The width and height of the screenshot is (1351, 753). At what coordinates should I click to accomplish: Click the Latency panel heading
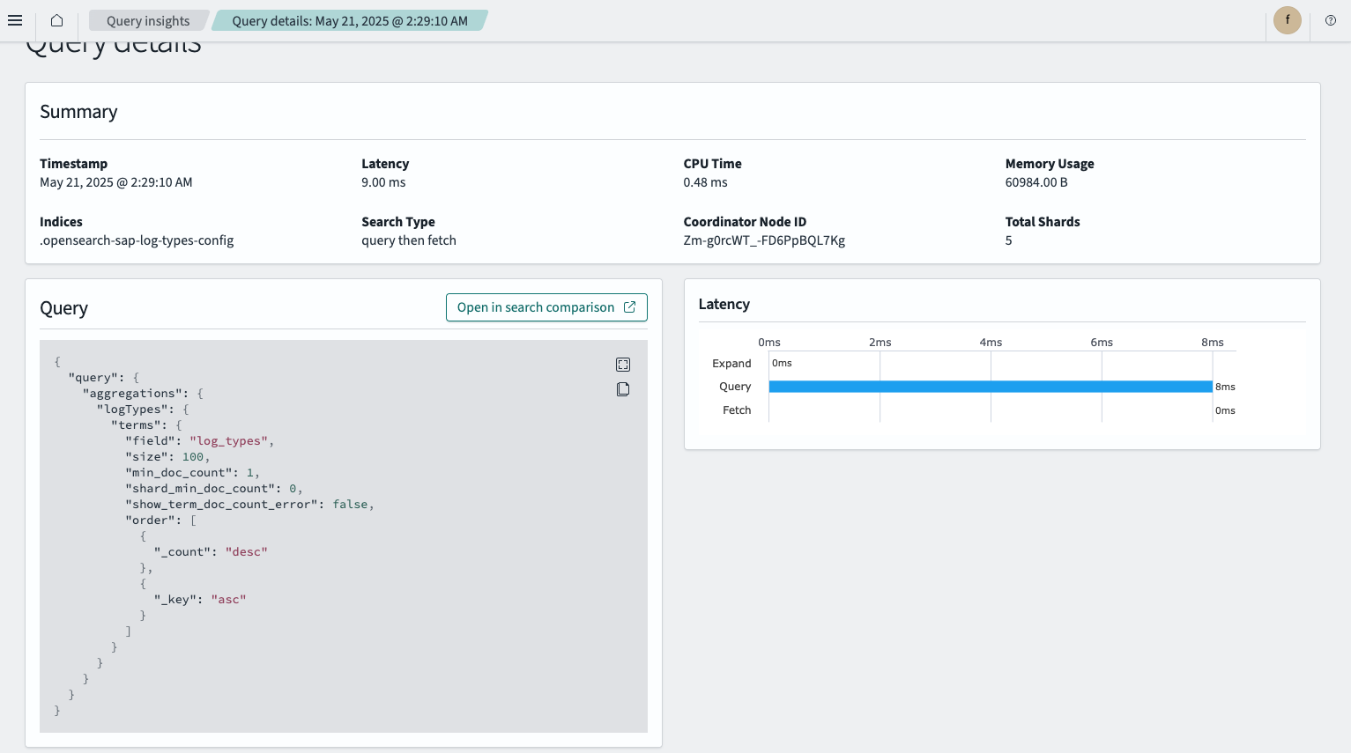click(x=724, y=304)
